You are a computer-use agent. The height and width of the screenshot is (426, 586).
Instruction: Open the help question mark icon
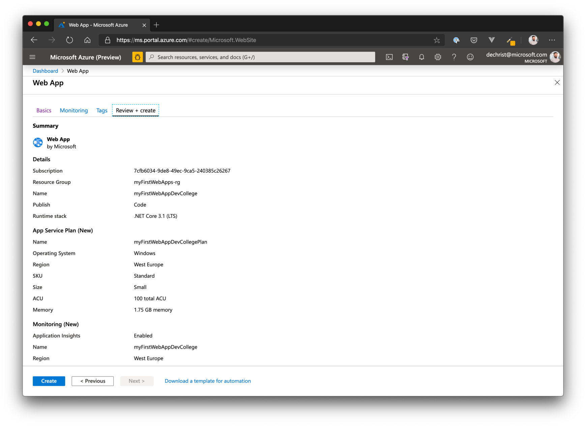[454, 57]
